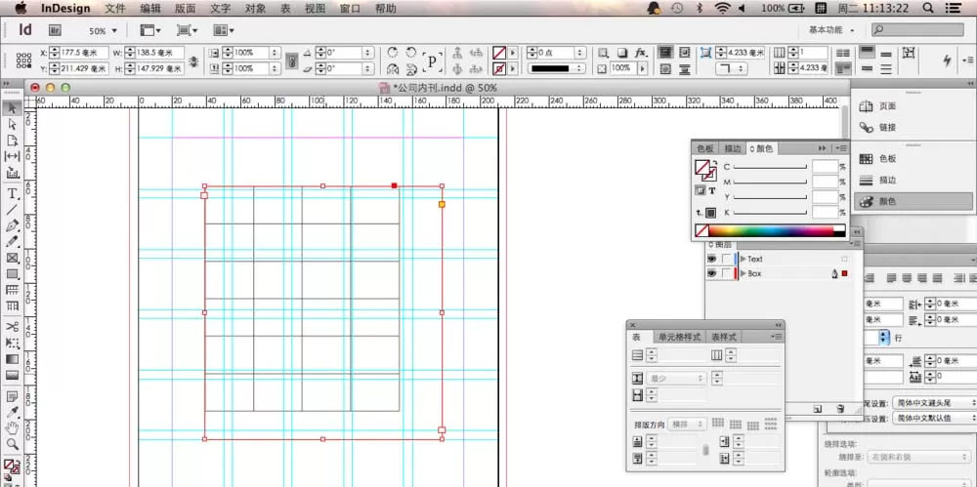The width and height of the screenshot is (977, 487).
Task: Select the Gap tool
Action: [x=12, y=156]
